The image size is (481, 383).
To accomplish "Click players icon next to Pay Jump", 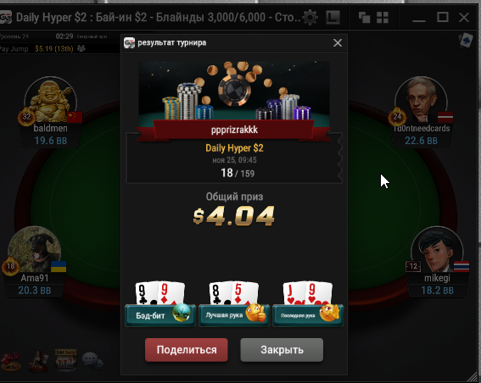I will point(81,48).
